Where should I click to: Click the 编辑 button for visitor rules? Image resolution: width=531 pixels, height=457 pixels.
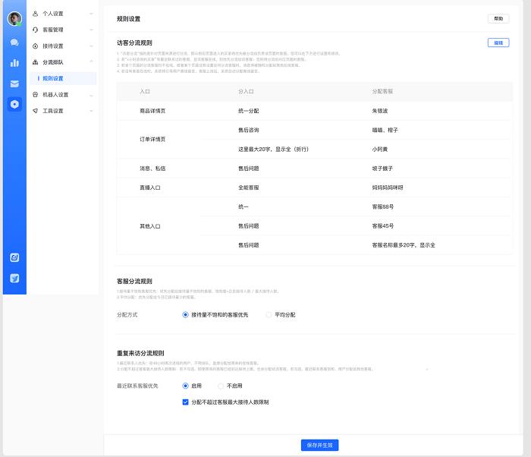tap(498, 43)
